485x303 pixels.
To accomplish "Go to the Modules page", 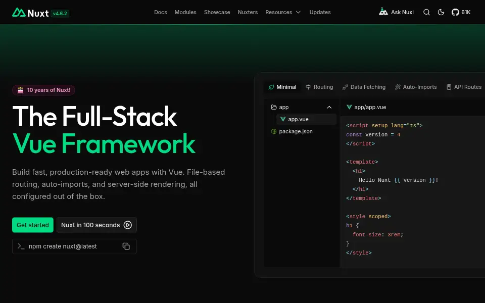I will coord(185,12).
